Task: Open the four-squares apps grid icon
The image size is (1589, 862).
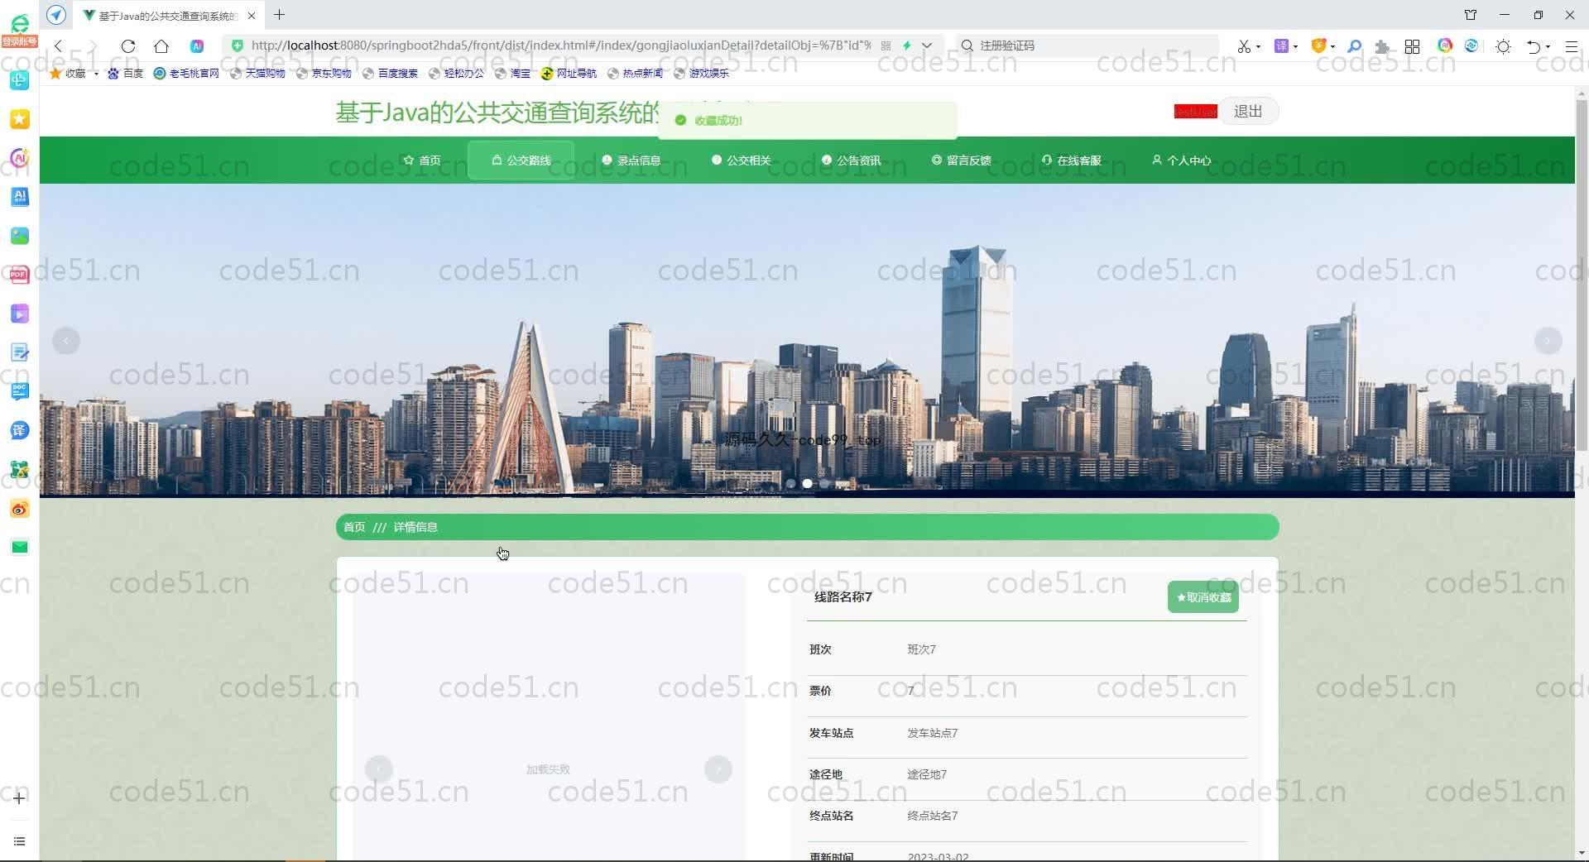Action: pos(1413,46)
